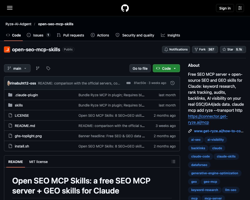
Task: Open www.get-ryze.ai website link
Action: [x=218, y=131]
